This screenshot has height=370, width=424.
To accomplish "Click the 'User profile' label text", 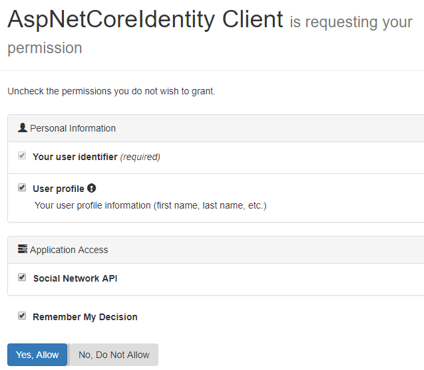I will coord(59,189).
